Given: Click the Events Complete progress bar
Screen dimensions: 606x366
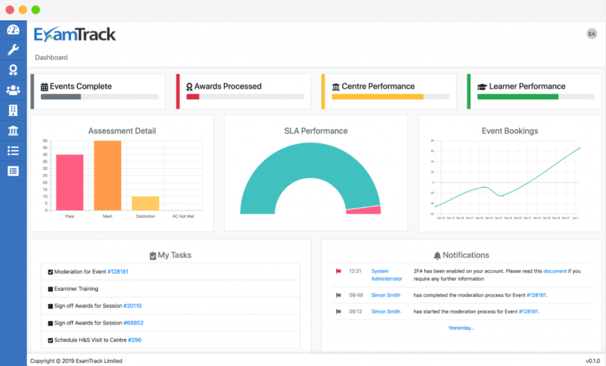Looking at the screenshot, I should (x=99, y=97).
